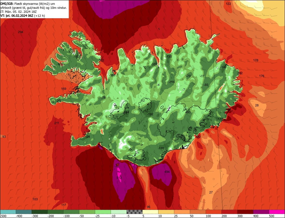
Task: Select the map value 176 east of Iceland
Action: coord(262,76)
